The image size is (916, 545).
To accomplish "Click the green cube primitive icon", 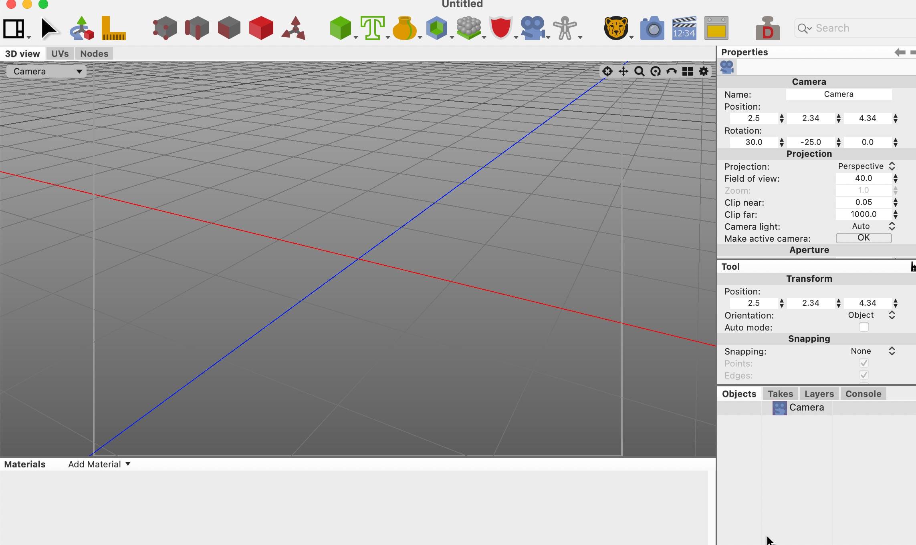I will point(340,28).
